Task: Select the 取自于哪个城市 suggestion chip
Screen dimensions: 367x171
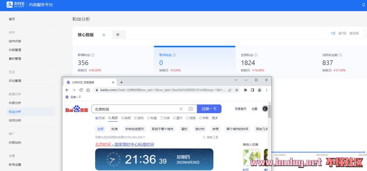Action: (x=163, y=129)
